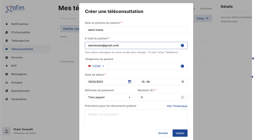Click the Notifications bell icon
Viewport: 257px width, 140px height.
(x=7, y=24)
